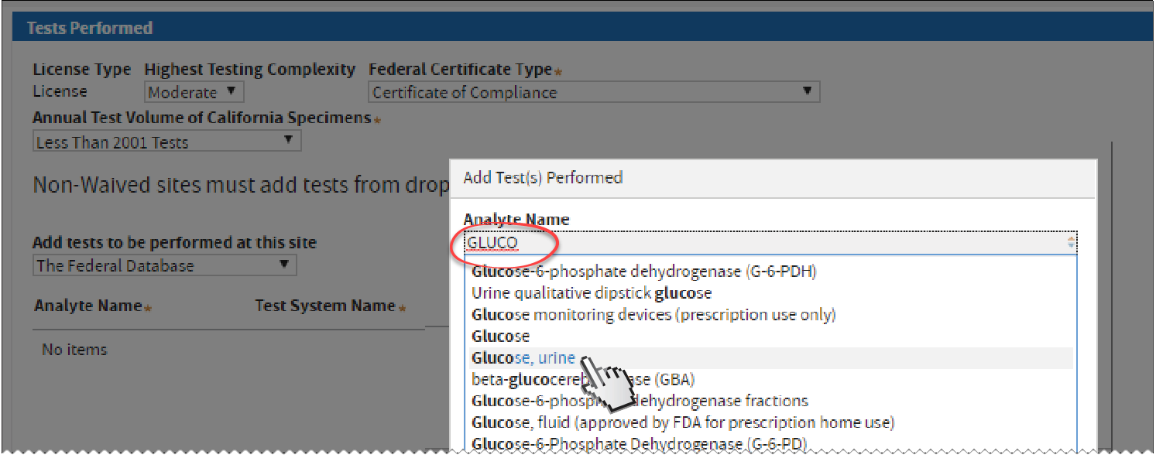Click the No items table row

[x=74, y=350]
